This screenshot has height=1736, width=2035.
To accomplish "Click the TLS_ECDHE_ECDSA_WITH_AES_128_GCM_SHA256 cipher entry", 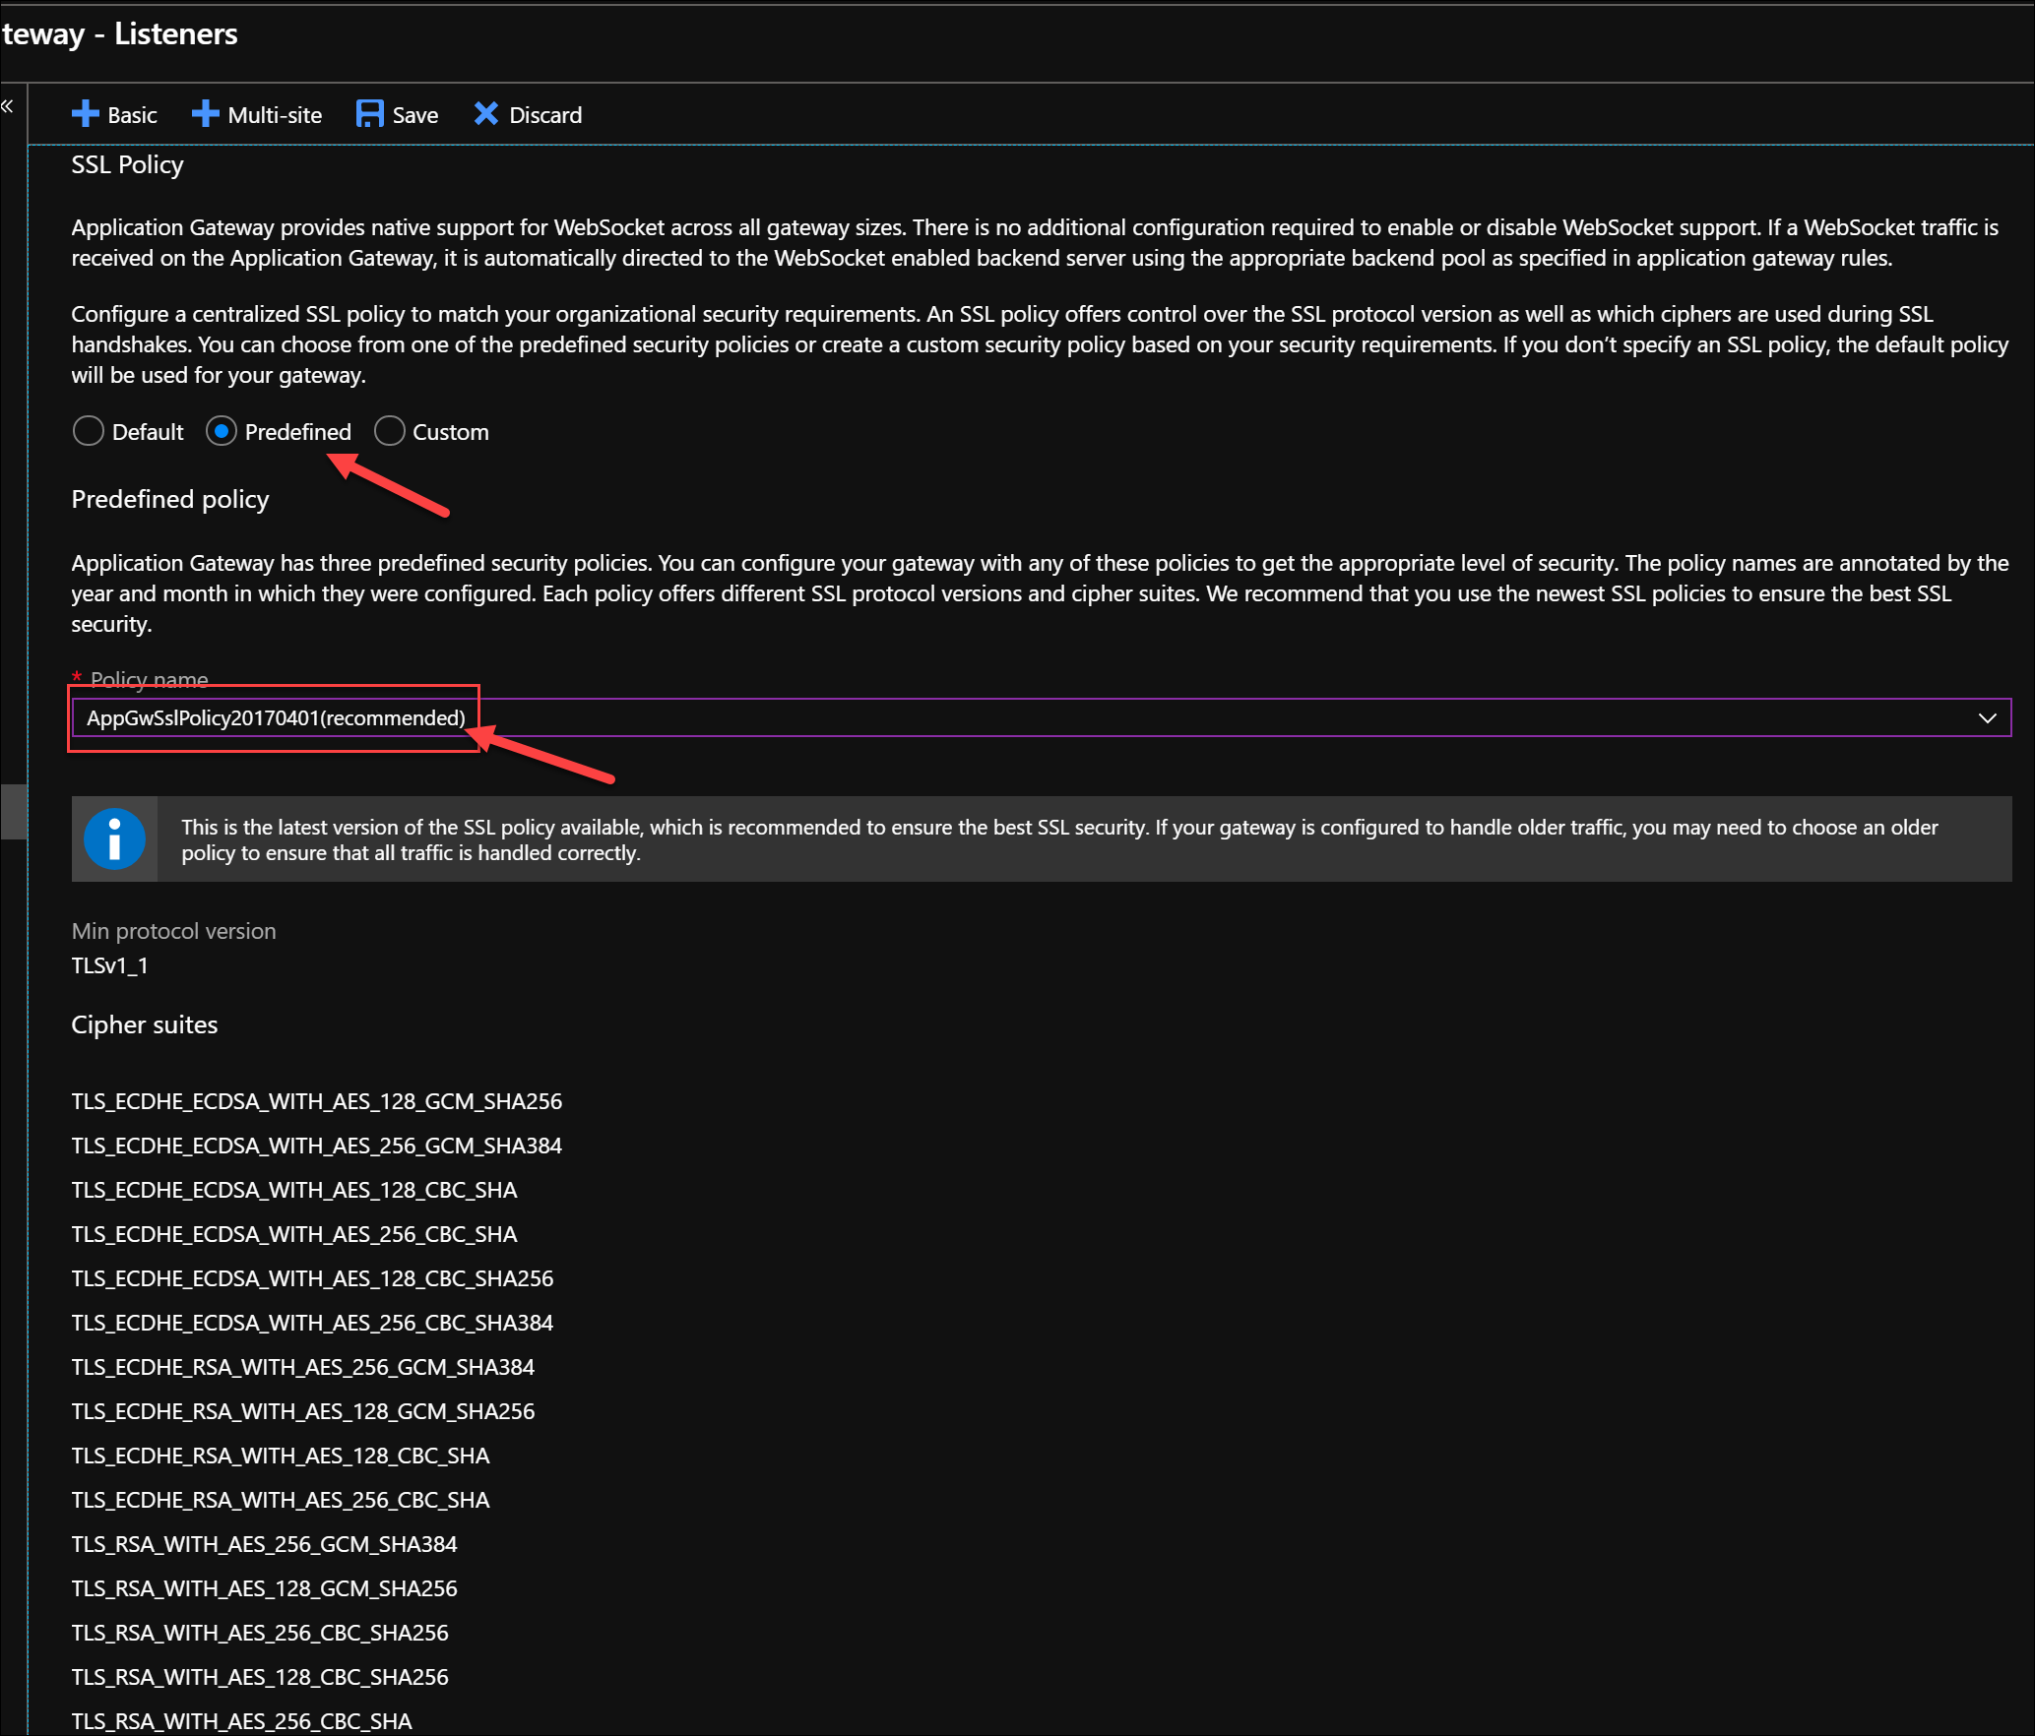I will 316,1101.
